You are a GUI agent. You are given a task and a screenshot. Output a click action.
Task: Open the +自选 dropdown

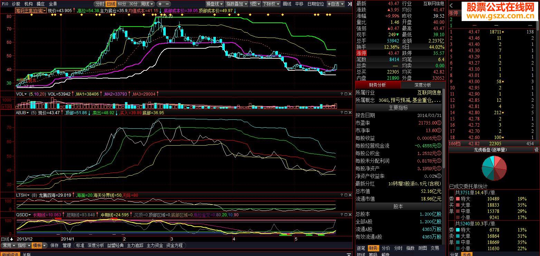(x=335, y=4)
